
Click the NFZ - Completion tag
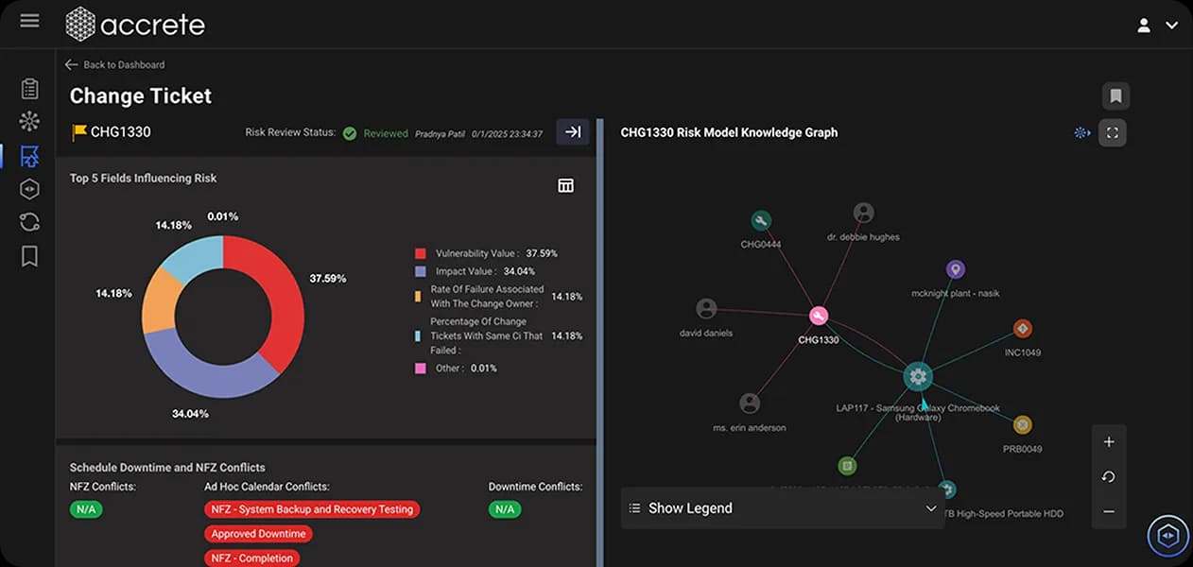click(252, 558)
